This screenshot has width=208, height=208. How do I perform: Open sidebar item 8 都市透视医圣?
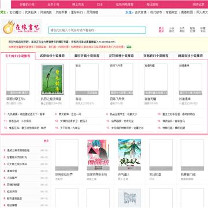[x=14, y=198]
